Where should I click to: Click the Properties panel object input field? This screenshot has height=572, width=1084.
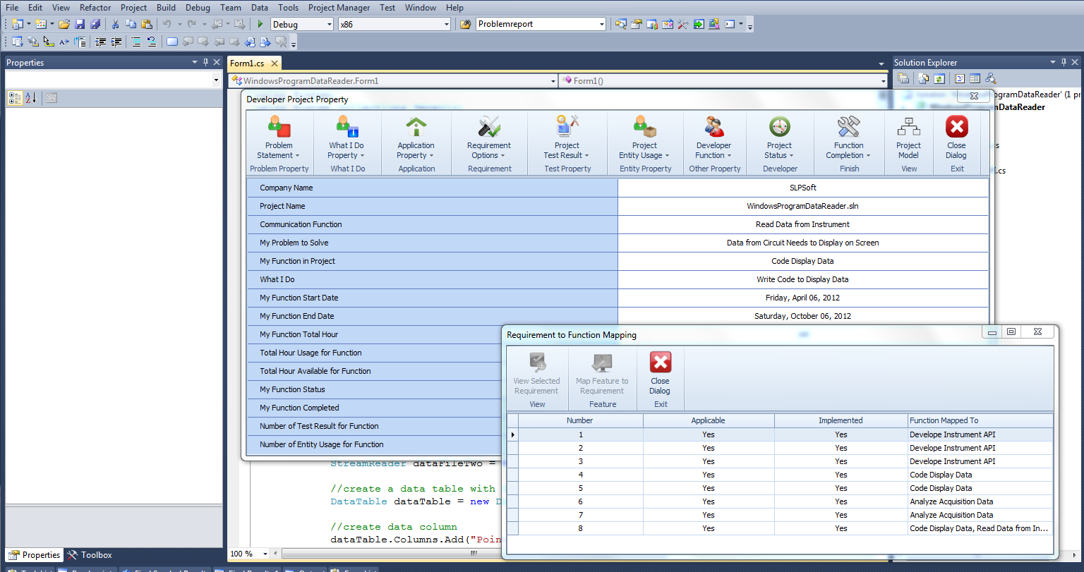(x=108, y=80)
